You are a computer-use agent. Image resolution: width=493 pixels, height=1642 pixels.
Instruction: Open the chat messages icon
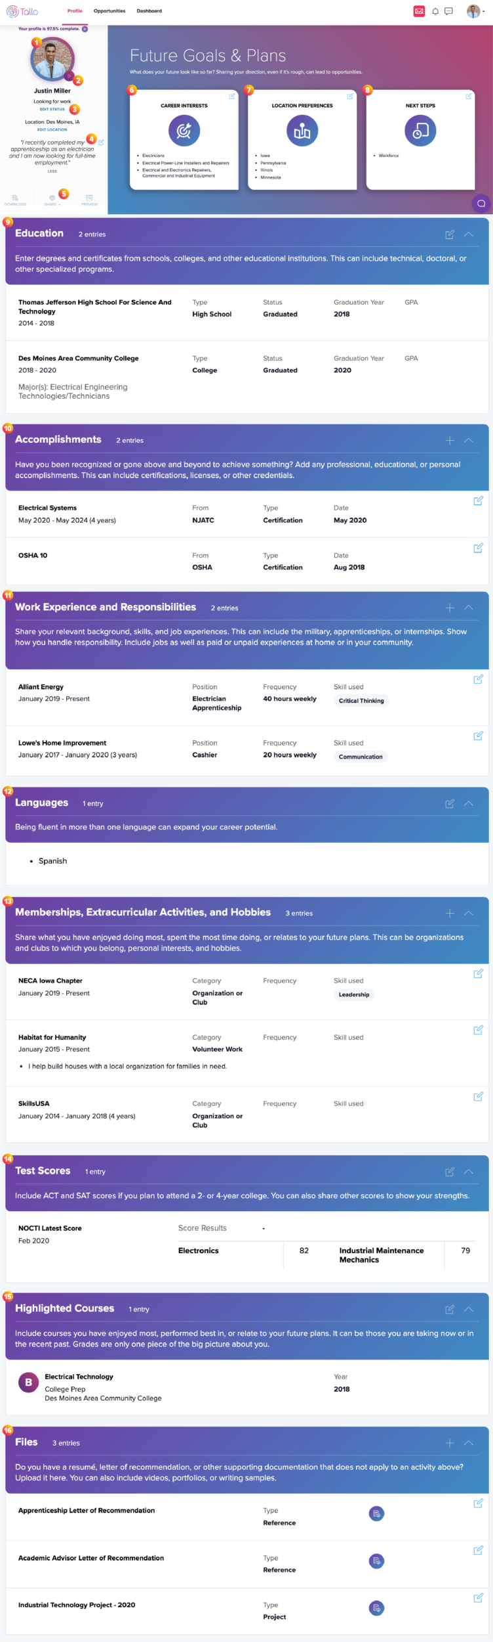[448, 11]
